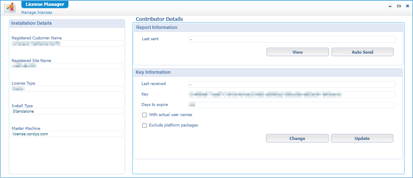The height and width of the screenshot is (178, 413).
Task: Click the Last sent field
Action: tap(292, 39)
